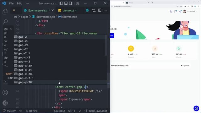
Task: Change encoding via UTF-8
Action: [72, 111]
